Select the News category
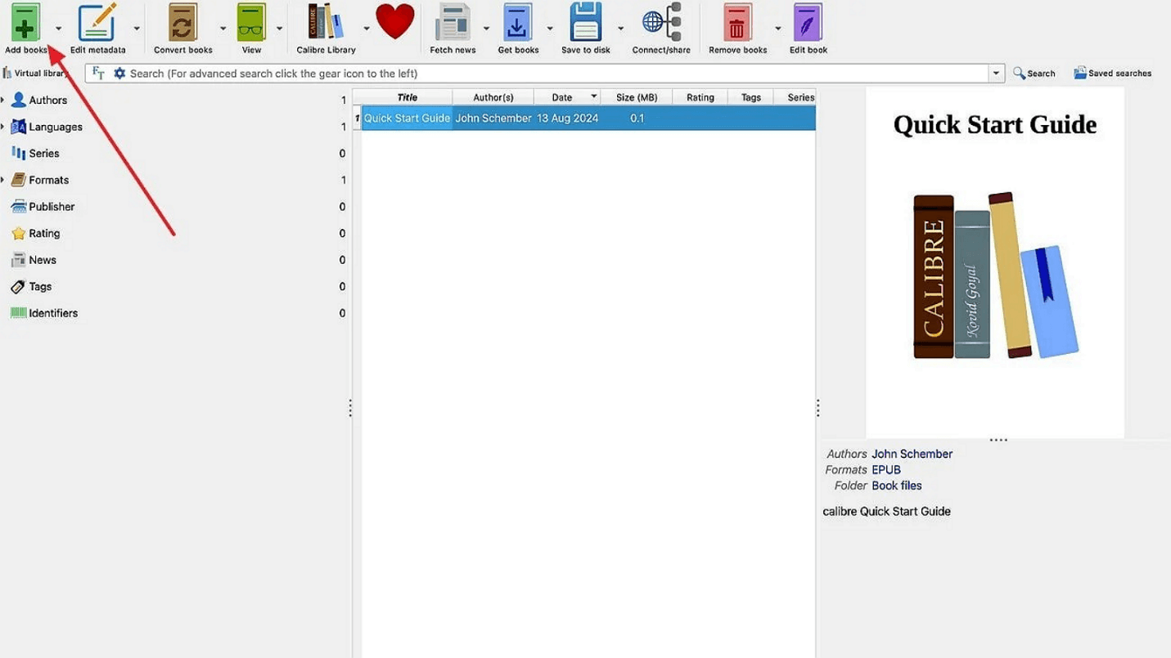 [x=34, y=260]
